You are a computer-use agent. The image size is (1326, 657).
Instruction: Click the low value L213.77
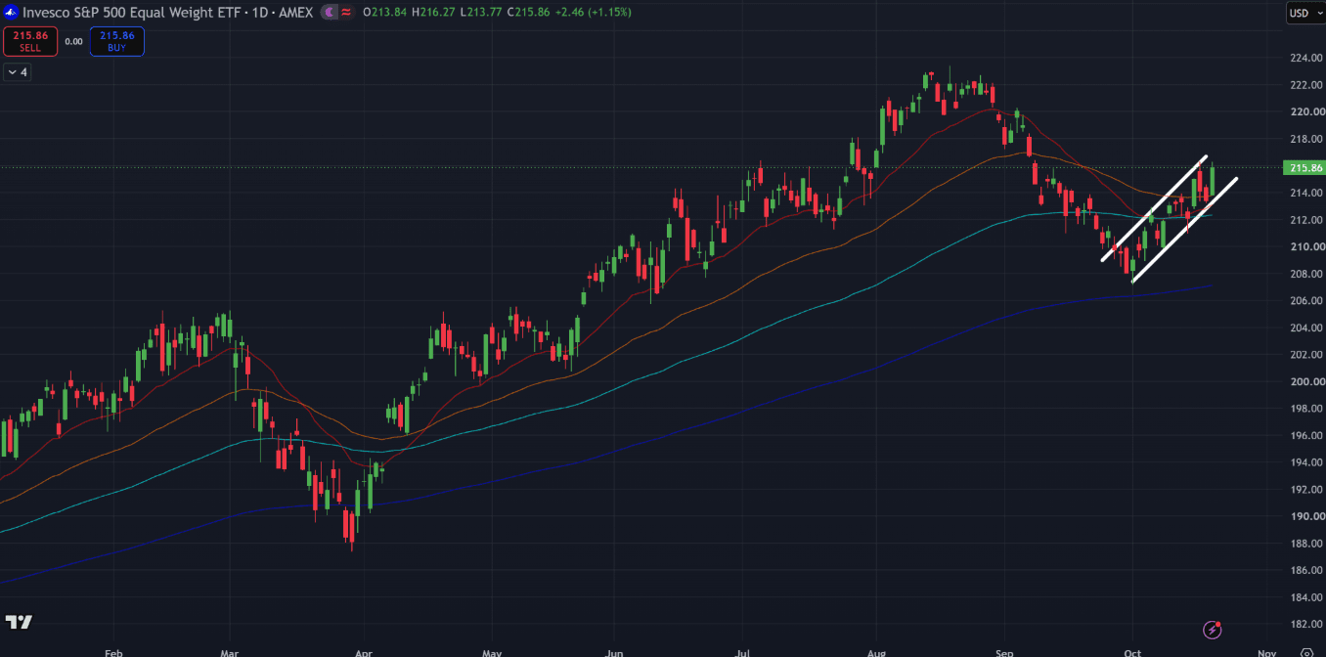[482, 12]
